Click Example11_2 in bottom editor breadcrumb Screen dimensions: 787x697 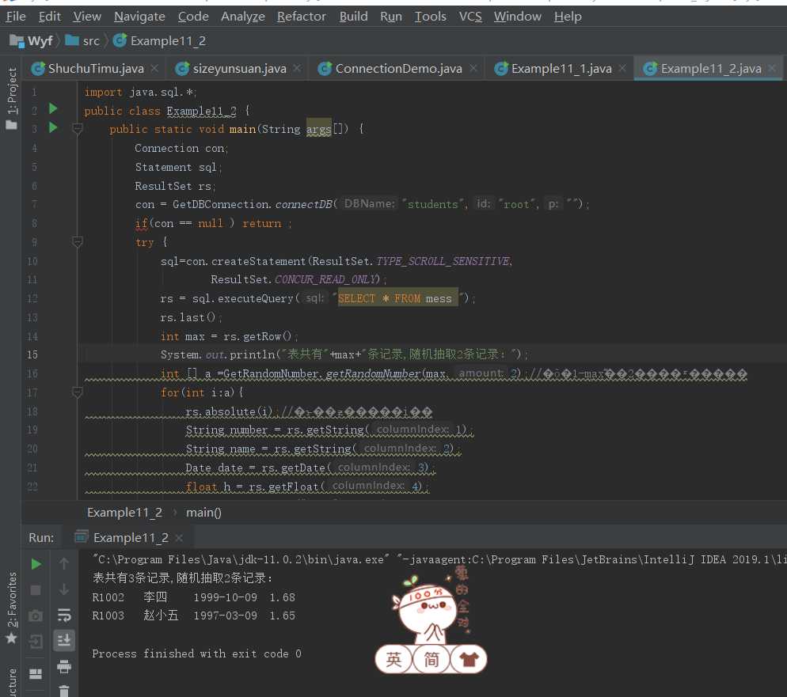pos(124,513)
